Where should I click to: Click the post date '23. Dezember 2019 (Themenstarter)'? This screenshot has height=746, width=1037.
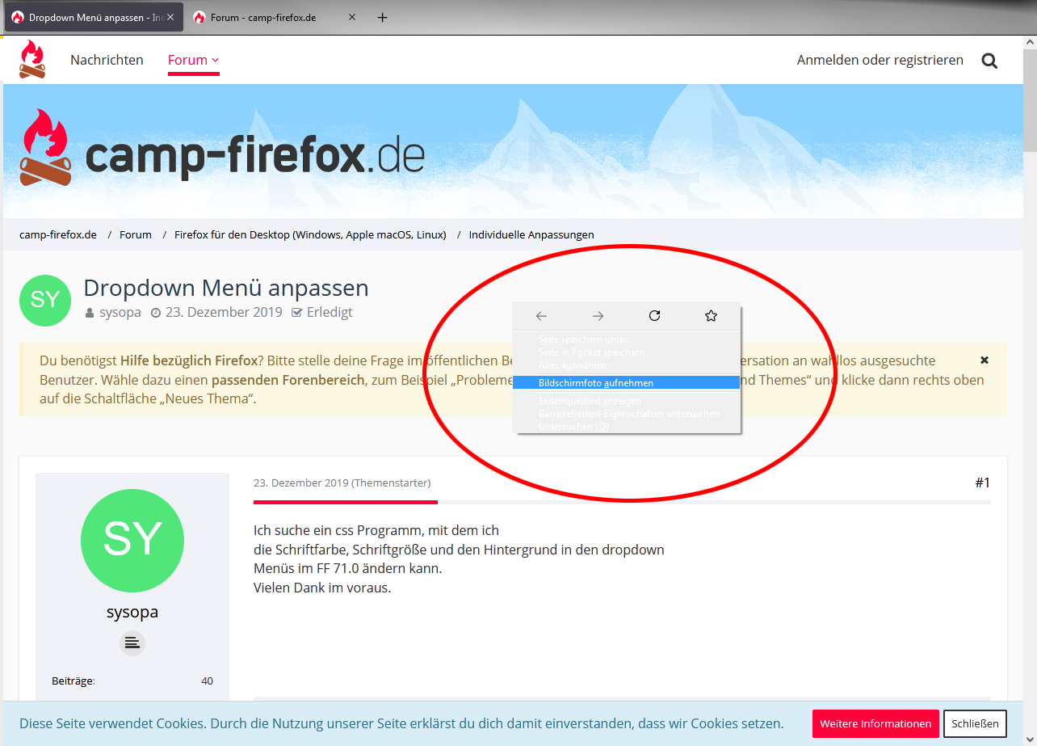click(x=342, y=483)
